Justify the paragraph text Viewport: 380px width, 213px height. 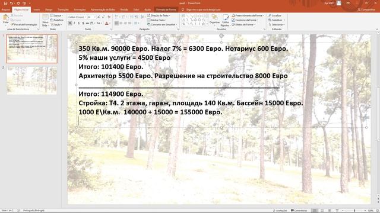tap(129, 23)
